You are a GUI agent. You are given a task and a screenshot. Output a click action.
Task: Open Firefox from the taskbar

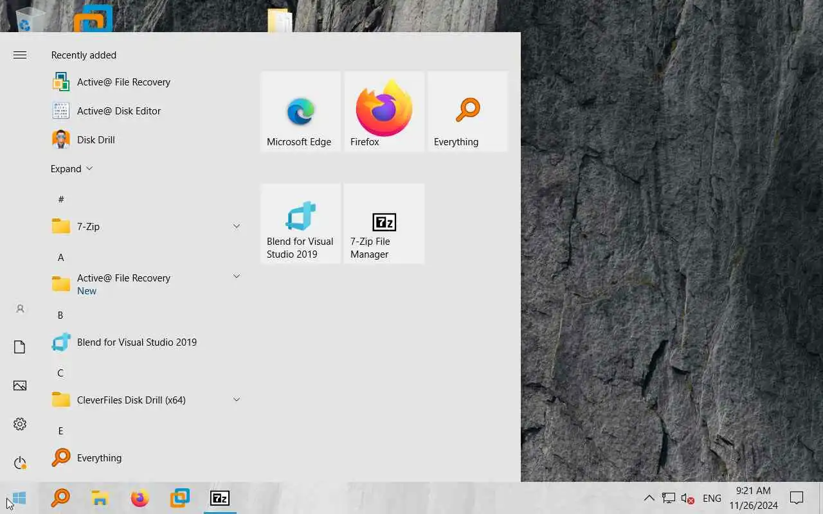click(140, 498)
